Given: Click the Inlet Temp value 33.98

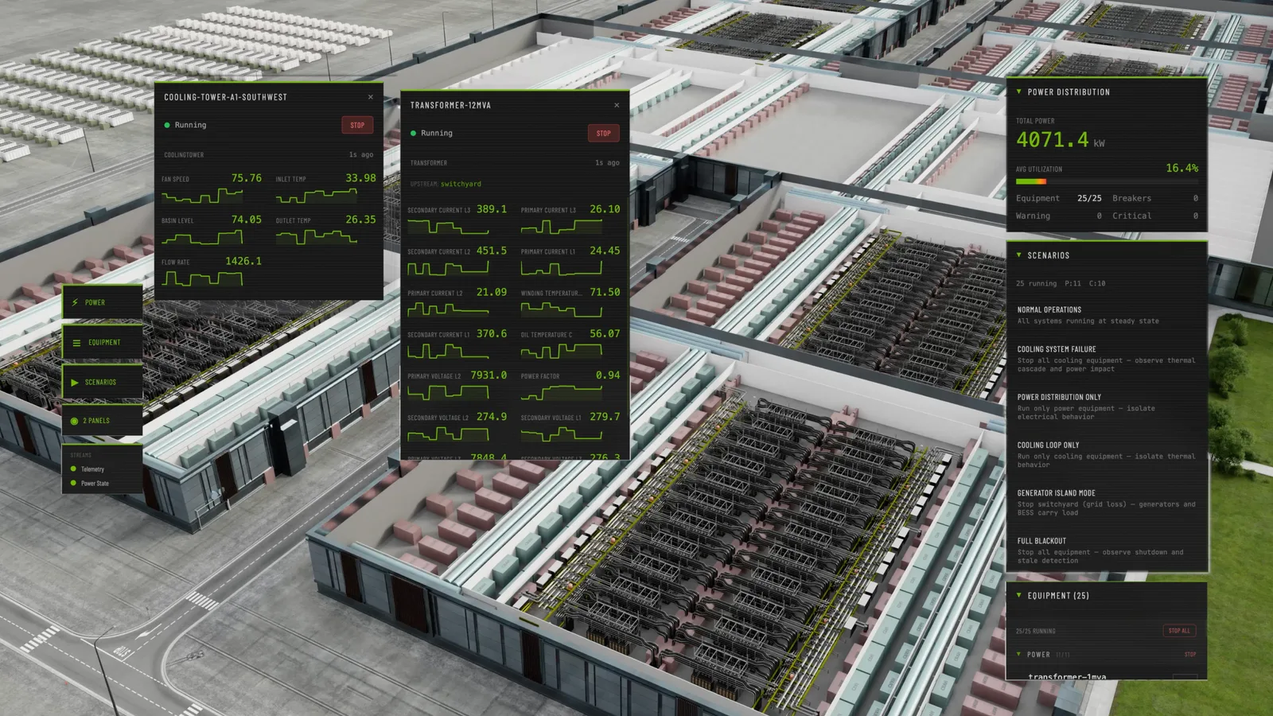Looking at the screenshot, I should click(x=360, y=178).
